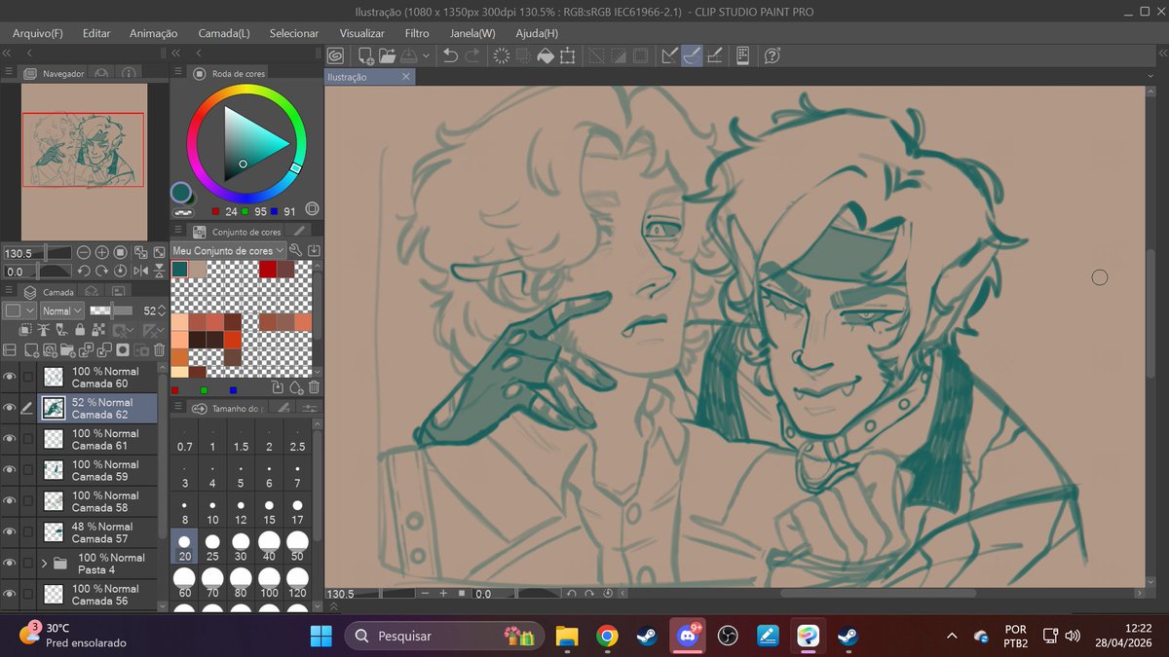
Task: Click the Fill paint bucket toolbar icon
Action: [546, 55]
